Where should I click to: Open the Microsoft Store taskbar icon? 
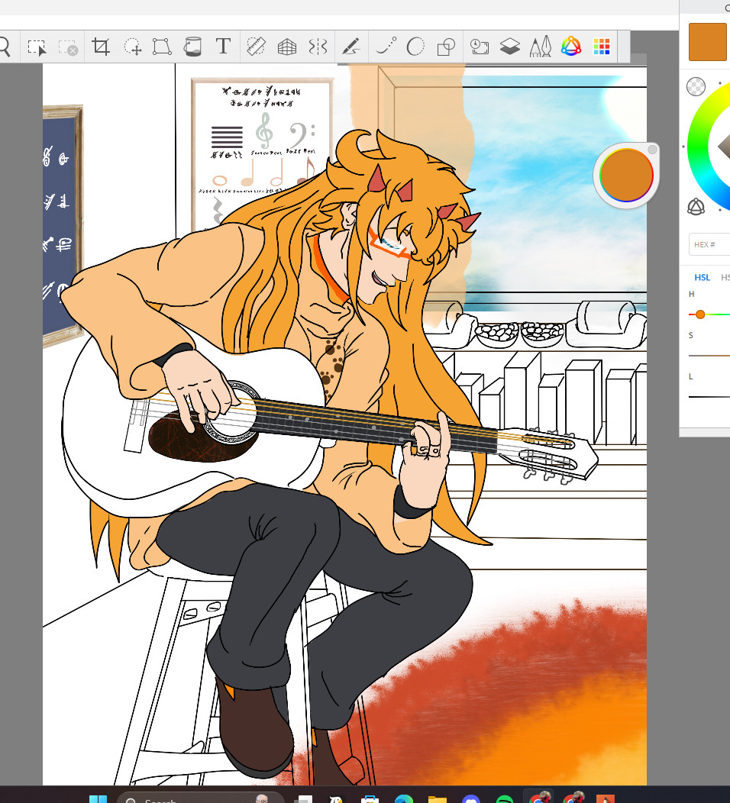[370, 799]
